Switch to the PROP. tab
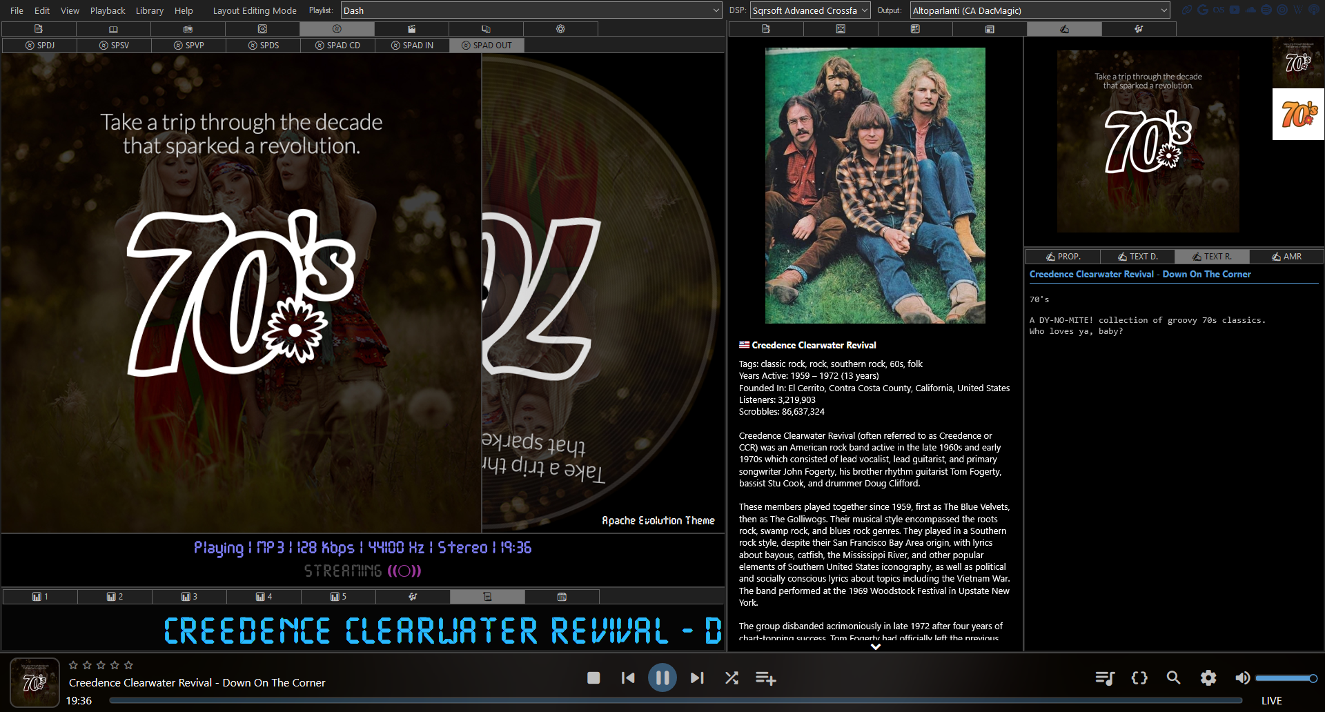Viewport: 1325px width, 712px height. (x=1063, y=256)
